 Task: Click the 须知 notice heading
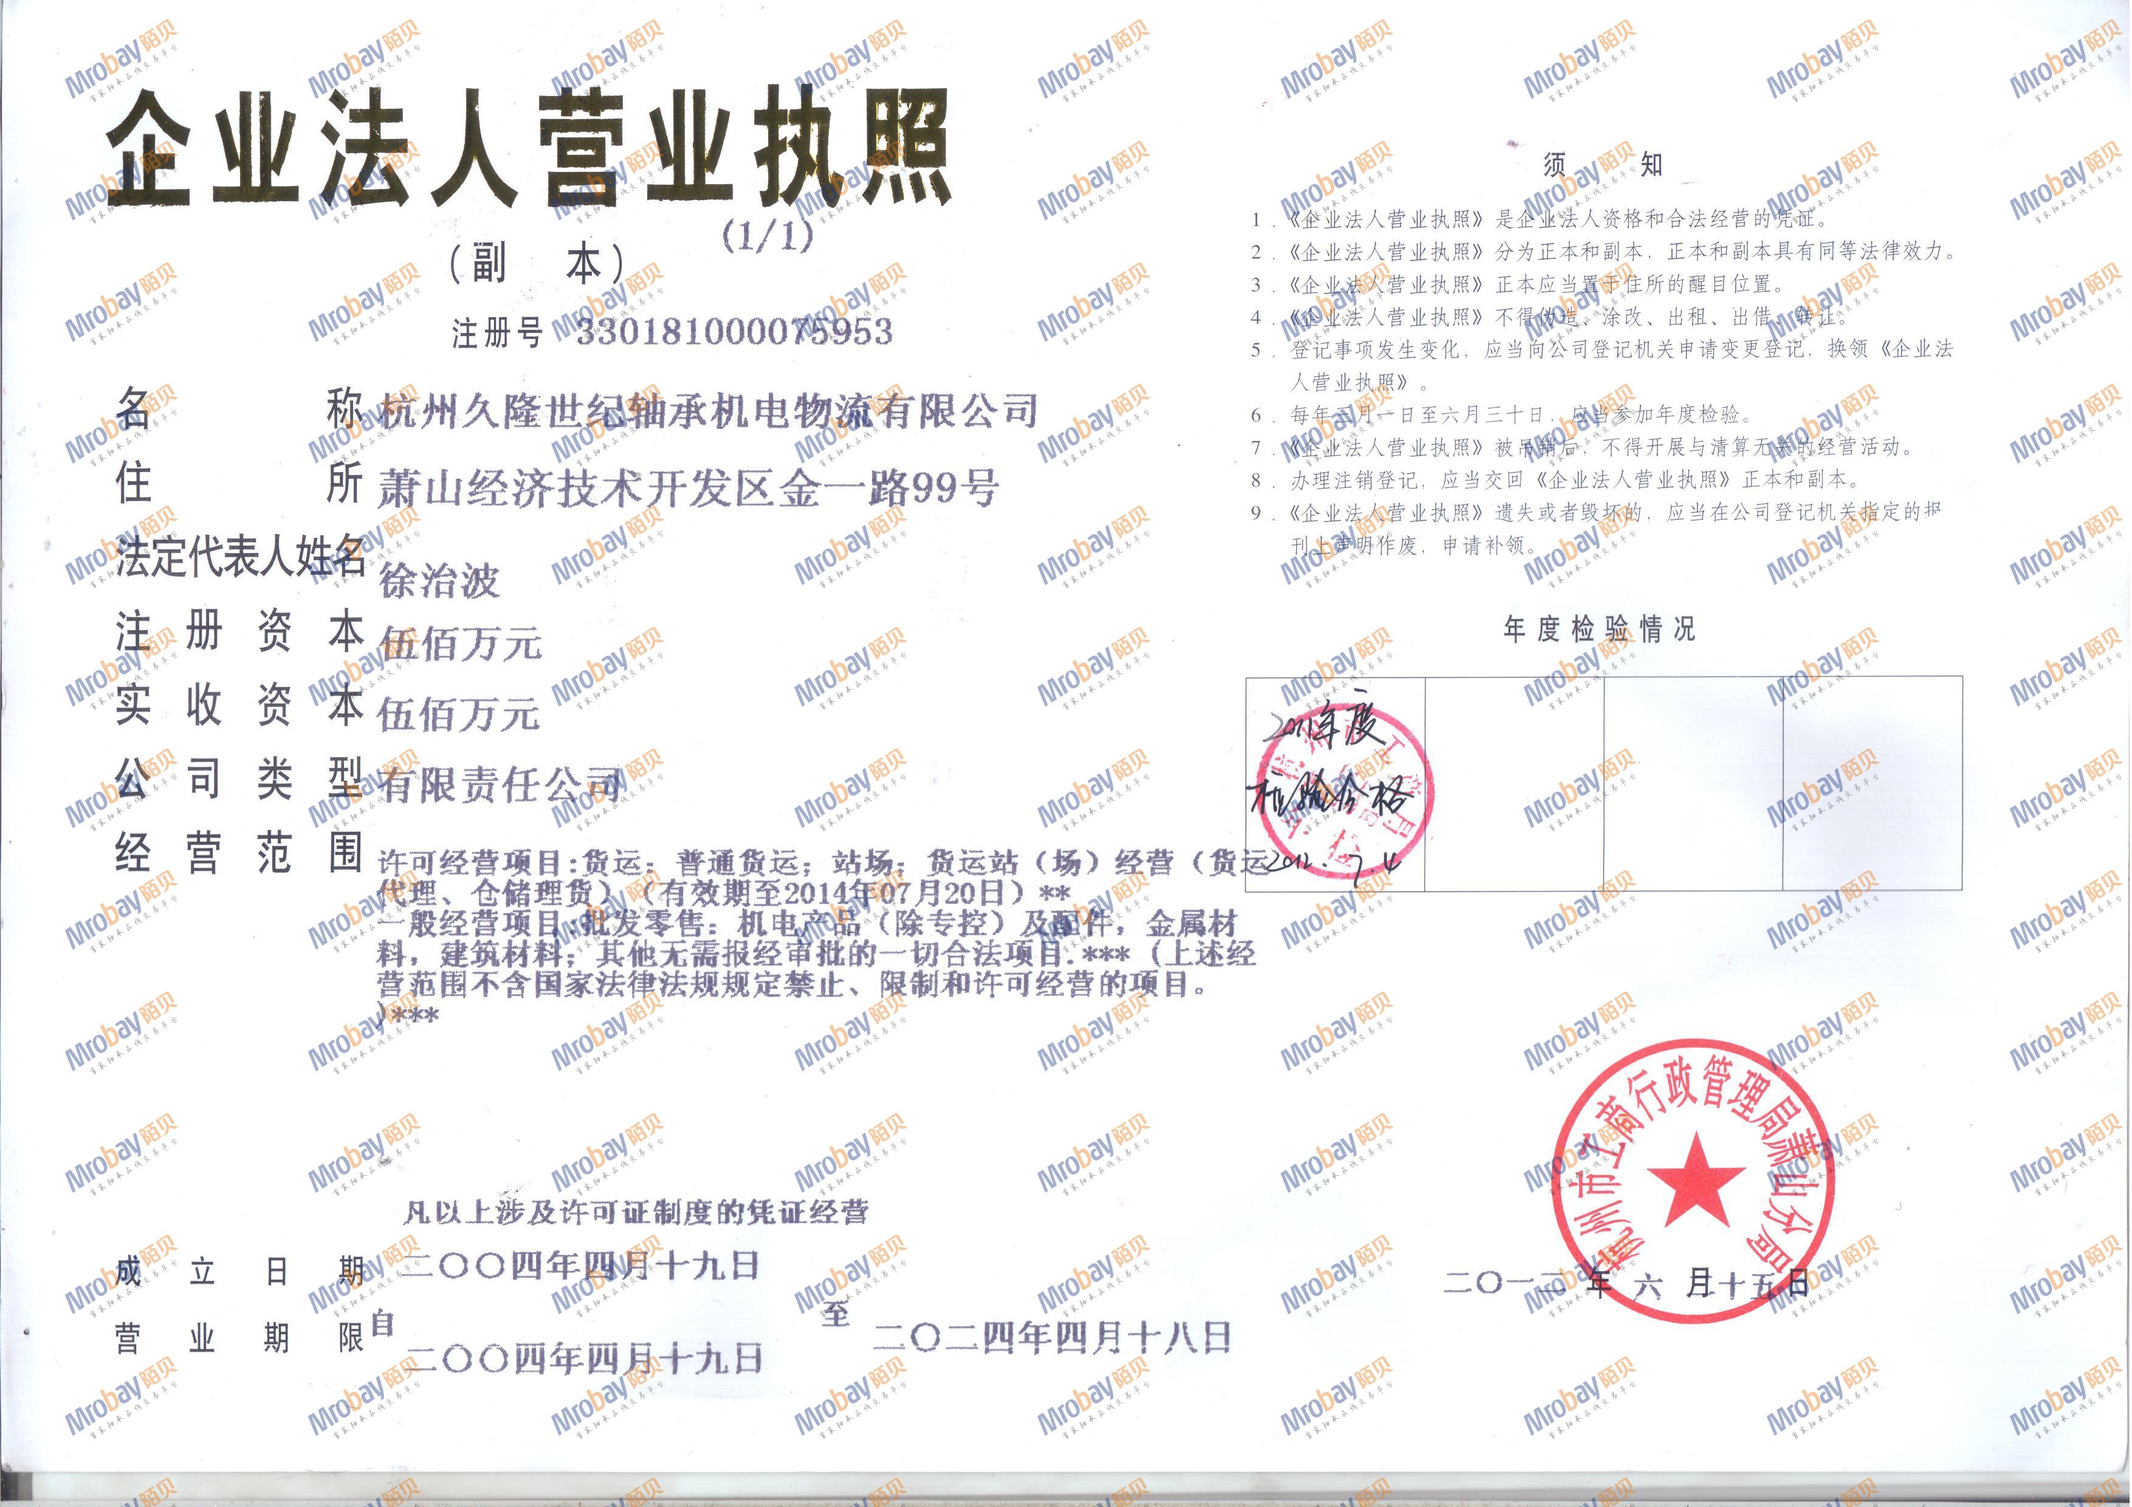(x=1603, y=165)
